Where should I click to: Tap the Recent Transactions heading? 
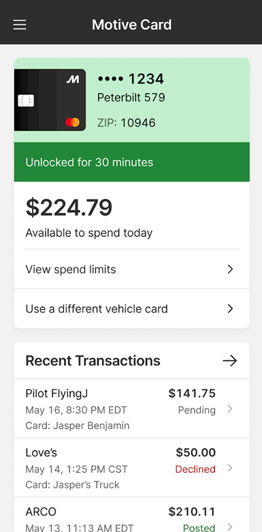point(93,361)
